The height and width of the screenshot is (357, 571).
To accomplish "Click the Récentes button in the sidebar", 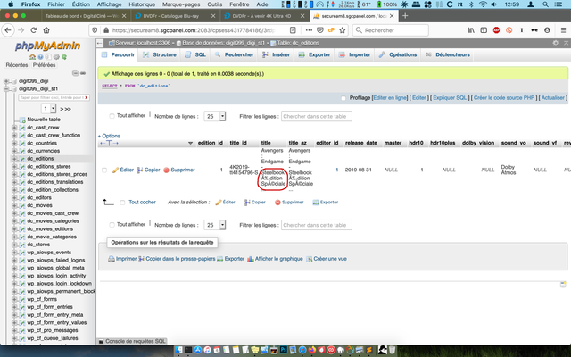I will pyautogui.click(x=17, y=65).
